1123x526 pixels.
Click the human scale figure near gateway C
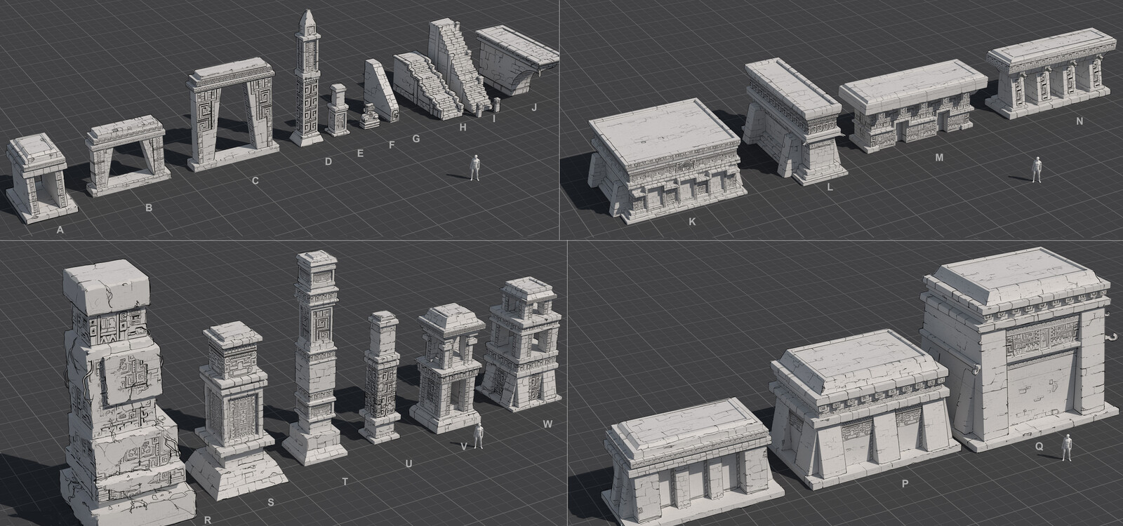[x=474, y=168]
